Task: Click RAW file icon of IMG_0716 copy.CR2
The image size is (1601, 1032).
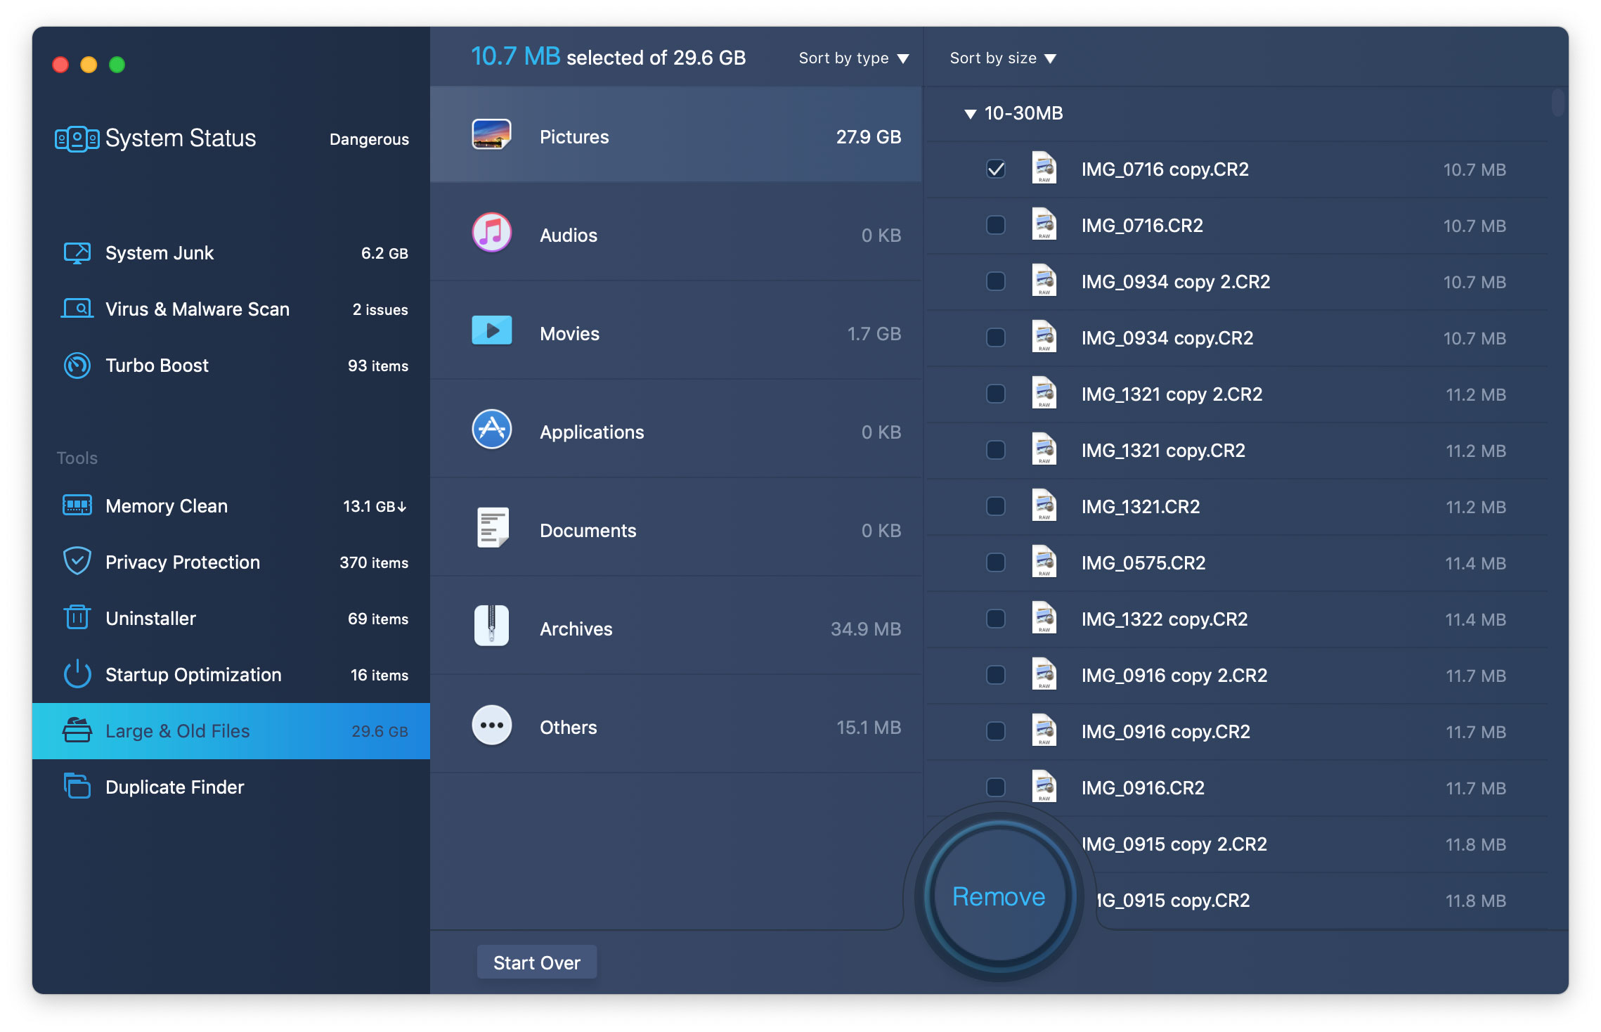Action: [x=1044, y=169]
